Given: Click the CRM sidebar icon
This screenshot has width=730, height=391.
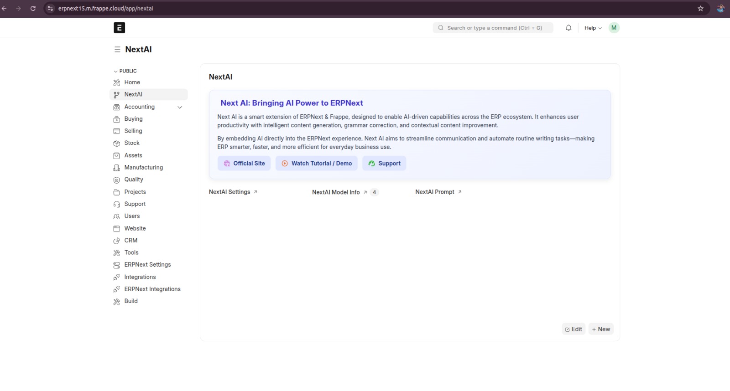Looking at the screenshot, I should 117,241.
